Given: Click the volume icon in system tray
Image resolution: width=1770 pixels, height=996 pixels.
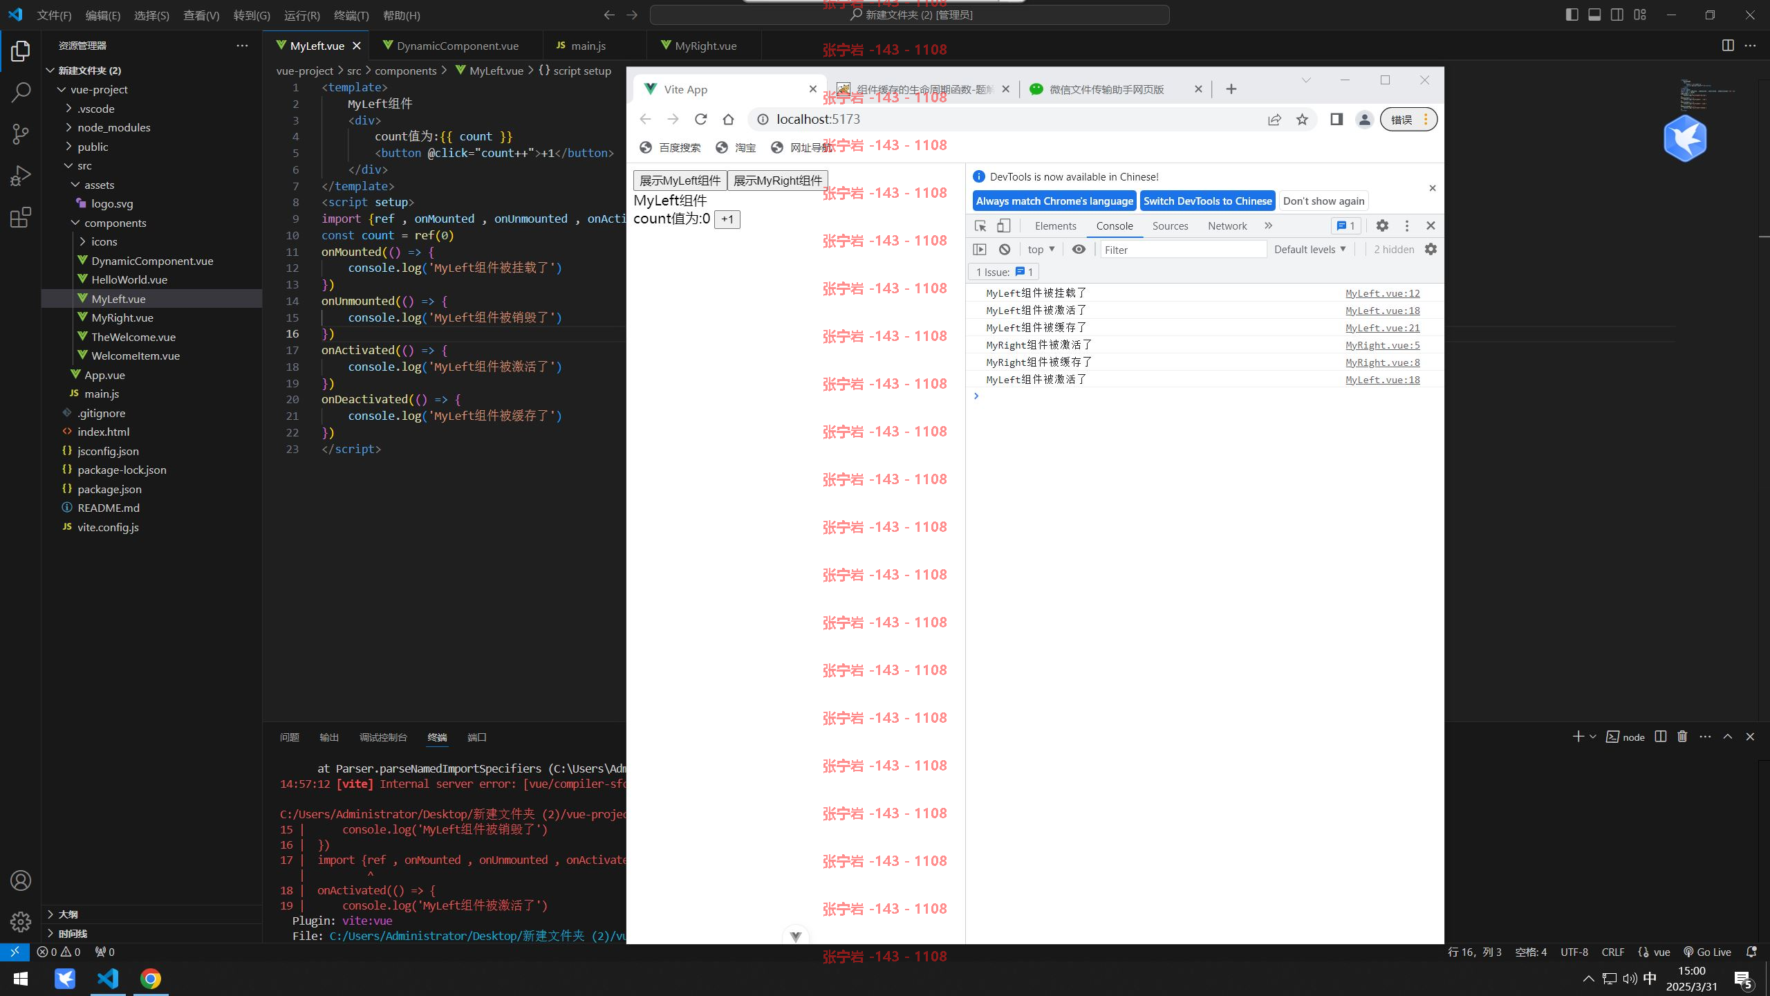Looking at the screenshot, I should [x=1630, y=978].
